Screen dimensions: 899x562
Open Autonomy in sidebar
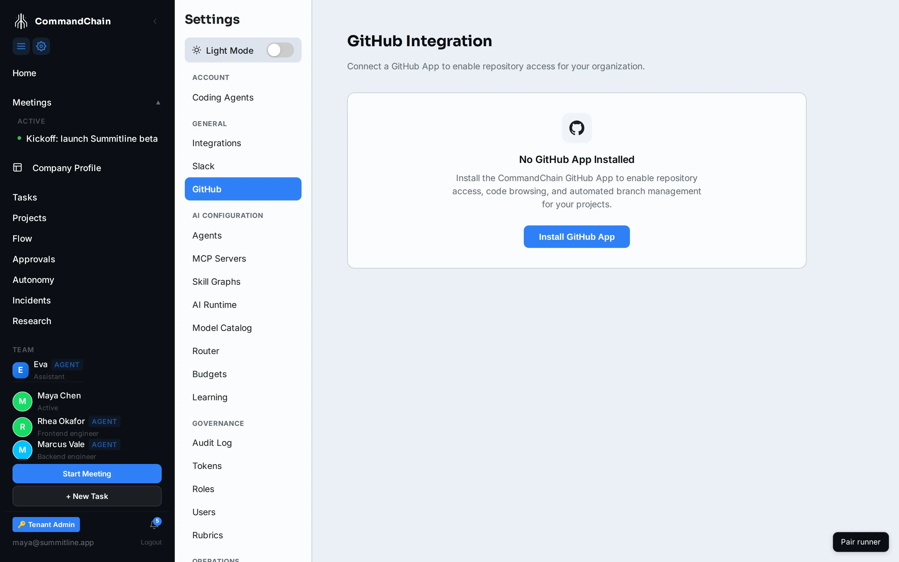click(x=33, y=280)
